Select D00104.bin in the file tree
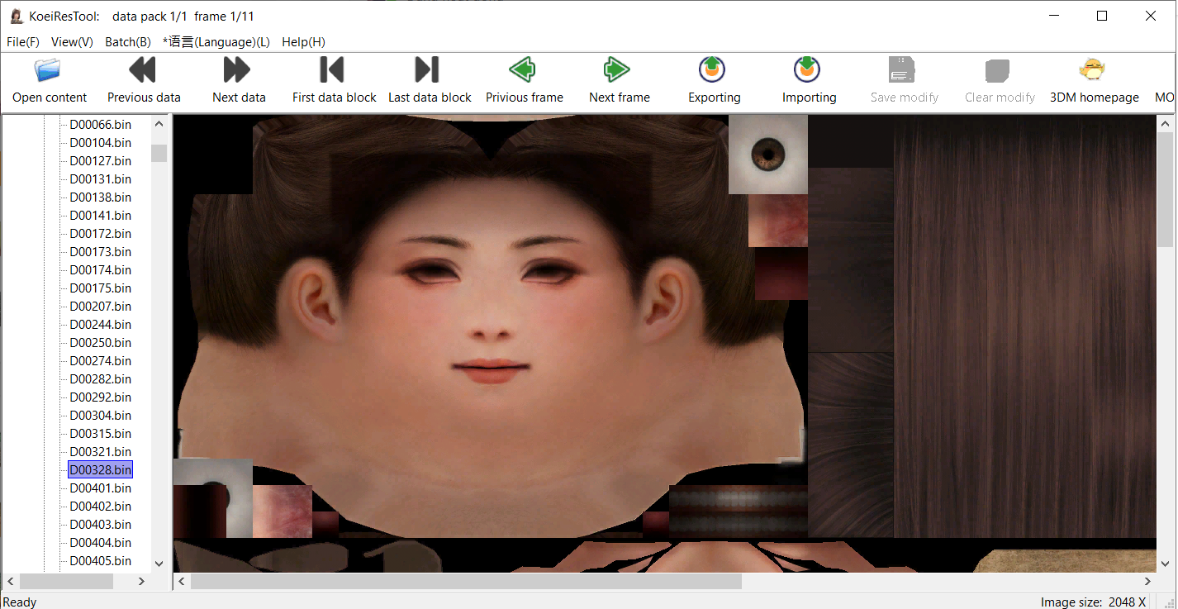 (100, 143)
